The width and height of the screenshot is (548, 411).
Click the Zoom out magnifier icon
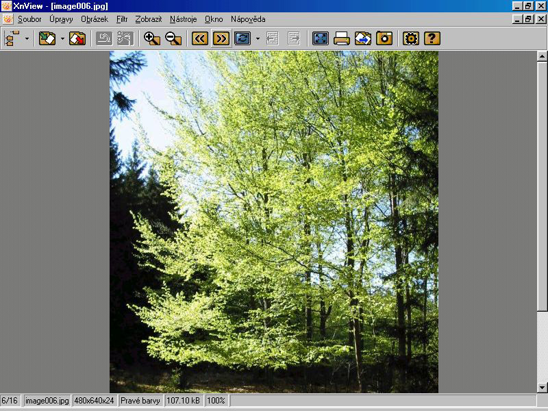point(173,38)
